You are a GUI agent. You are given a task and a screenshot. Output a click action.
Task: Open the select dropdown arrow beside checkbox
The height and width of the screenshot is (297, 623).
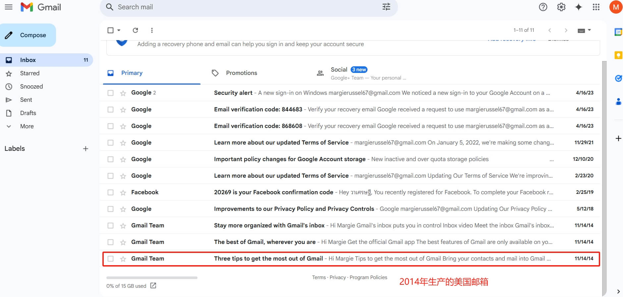click(x=119, y=30)
